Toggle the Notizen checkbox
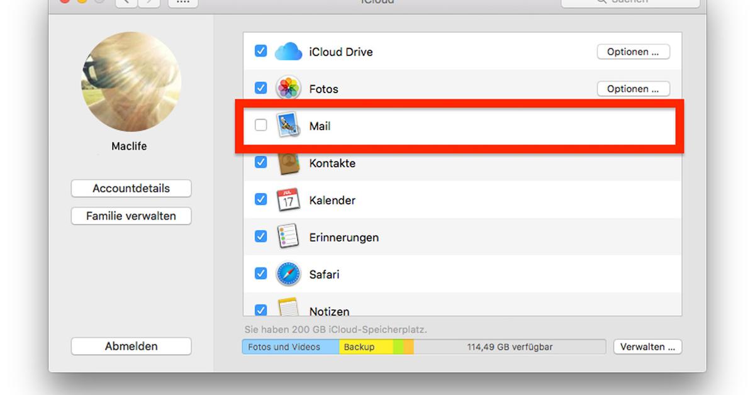755x395 pixels. point(260,309)
